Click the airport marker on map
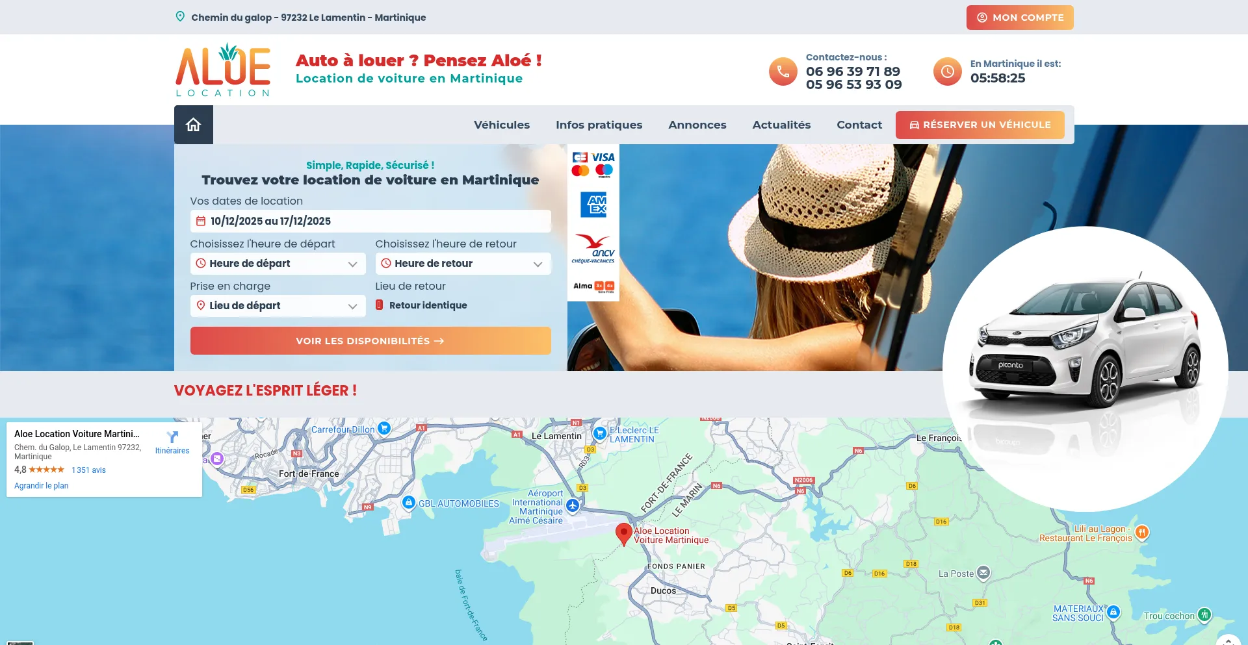This screenshot has width=1248, height=645. [x=573, y=505]
